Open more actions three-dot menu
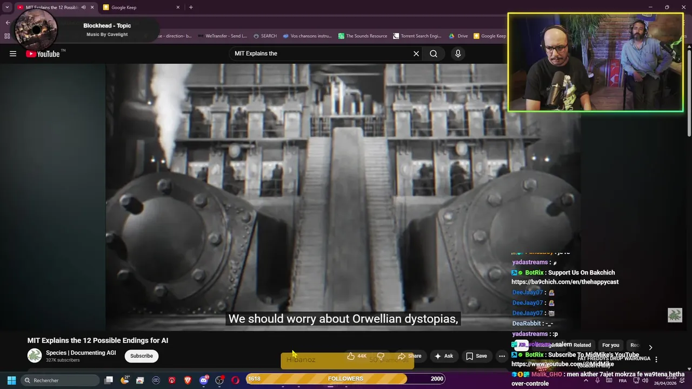 pyautogui.click(x=502, y=356)
